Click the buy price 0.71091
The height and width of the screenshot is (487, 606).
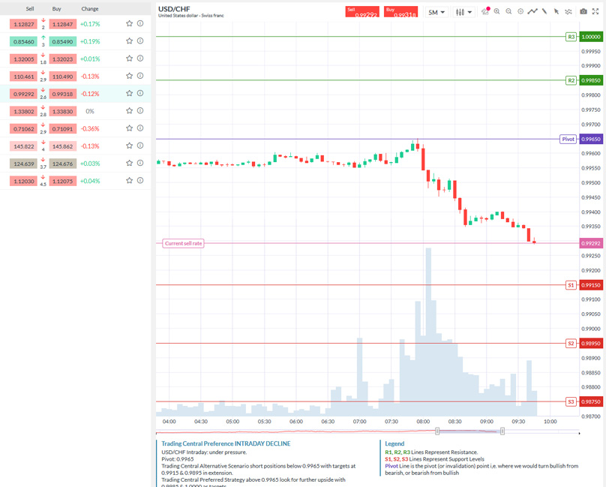click(62, 129)
